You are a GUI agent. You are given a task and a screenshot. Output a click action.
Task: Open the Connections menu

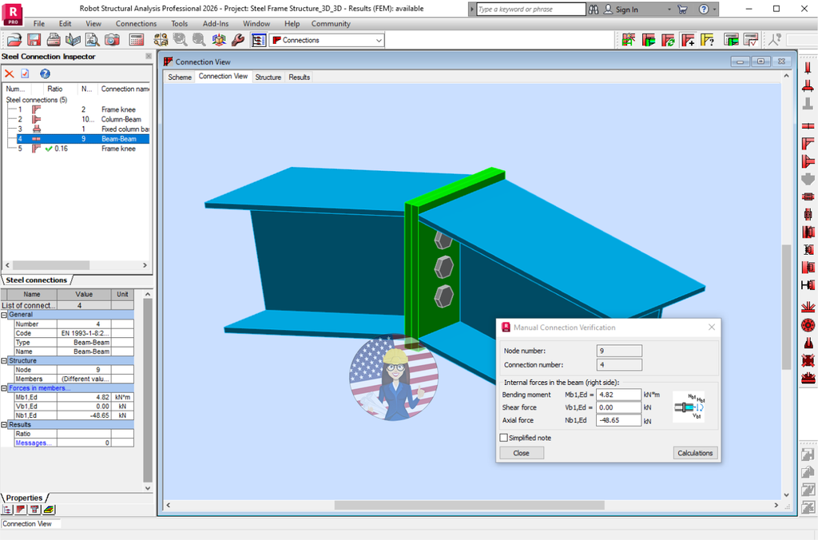click(136, 23)
